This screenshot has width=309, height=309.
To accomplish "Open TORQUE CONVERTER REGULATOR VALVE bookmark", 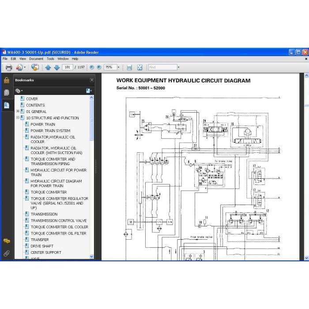I will (60, 203).
